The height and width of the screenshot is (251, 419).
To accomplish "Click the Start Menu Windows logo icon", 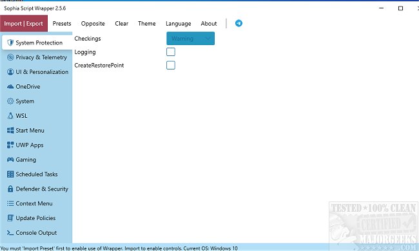I will pyautogui.click(x=10, y=131).
